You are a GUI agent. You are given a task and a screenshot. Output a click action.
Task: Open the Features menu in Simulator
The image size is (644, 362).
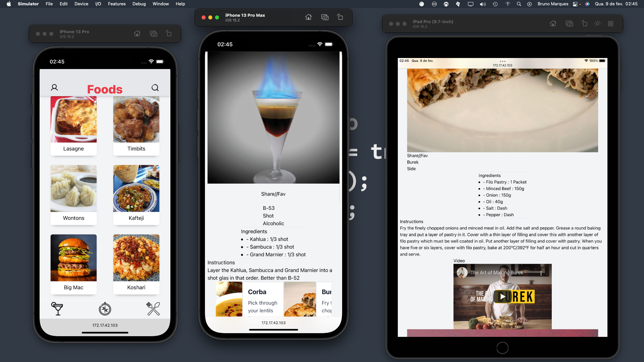[116, 4]
